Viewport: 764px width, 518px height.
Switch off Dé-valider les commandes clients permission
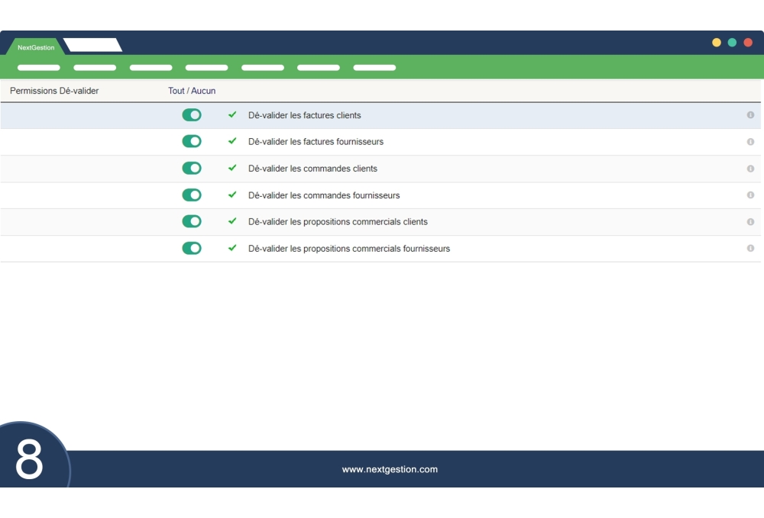pyautogui.click(x=192, y=168)
